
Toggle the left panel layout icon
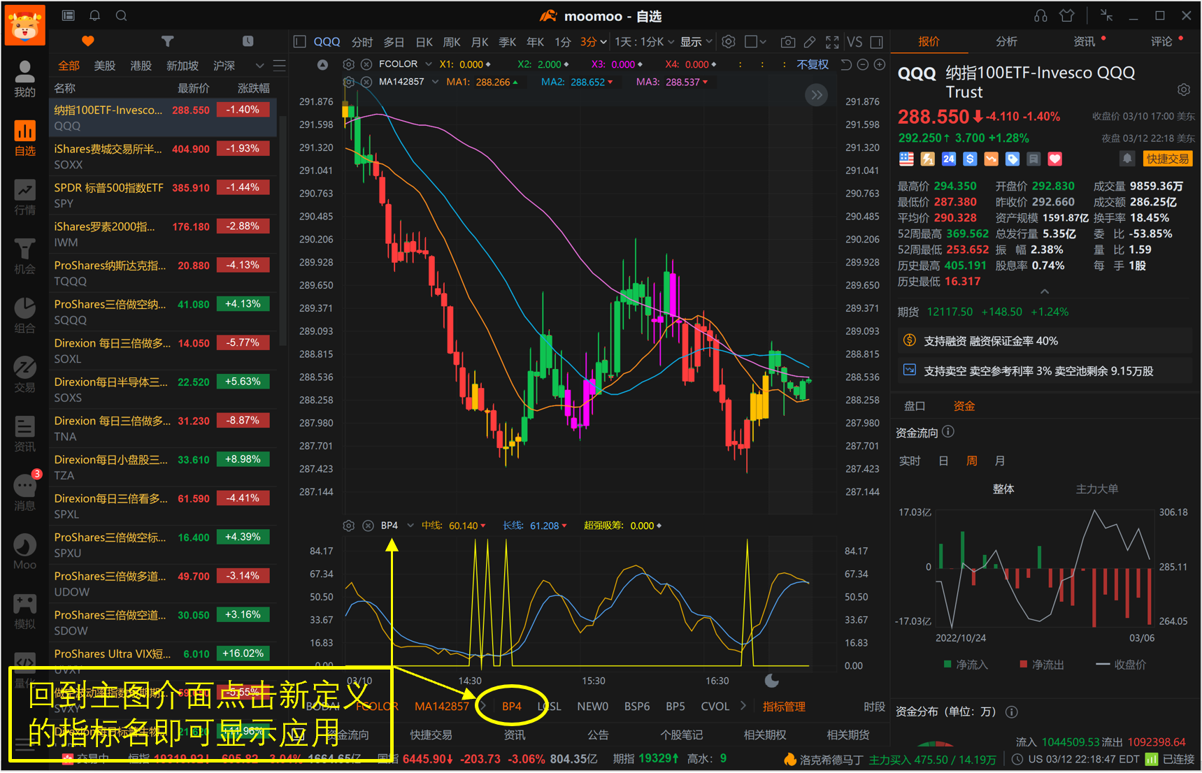pos(300,42)
